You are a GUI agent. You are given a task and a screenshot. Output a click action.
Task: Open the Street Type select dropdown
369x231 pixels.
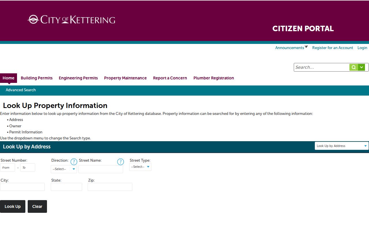[140, 167]
